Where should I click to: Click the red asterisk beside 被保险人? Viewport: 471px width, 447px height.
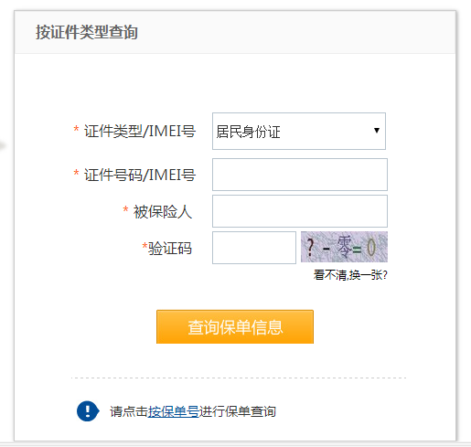point(125,209)
